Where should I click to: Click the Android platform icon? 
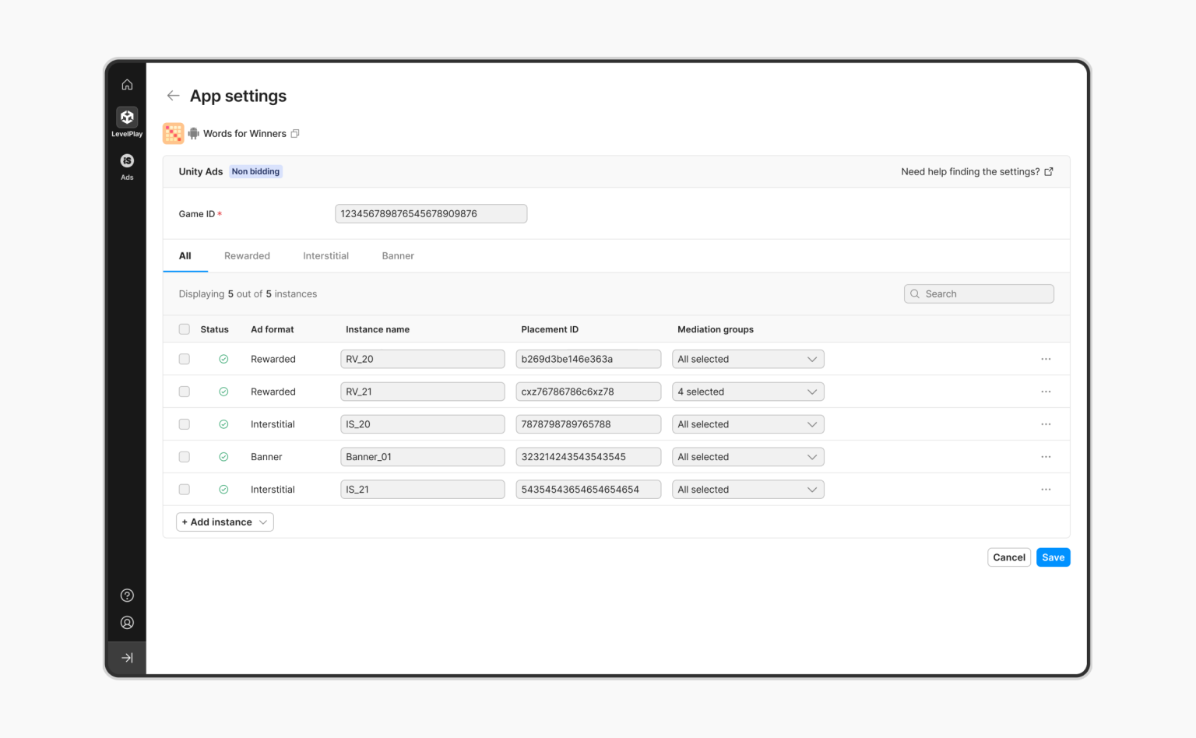[x=192, y=133]
